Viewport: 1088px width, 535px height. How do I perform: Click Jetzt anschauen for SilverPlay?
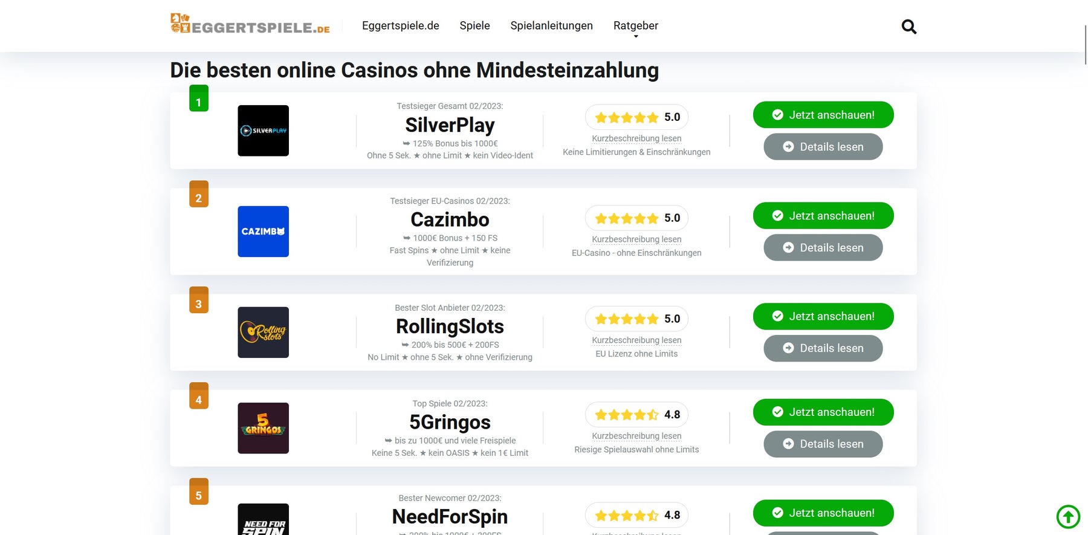coord(823,114)
